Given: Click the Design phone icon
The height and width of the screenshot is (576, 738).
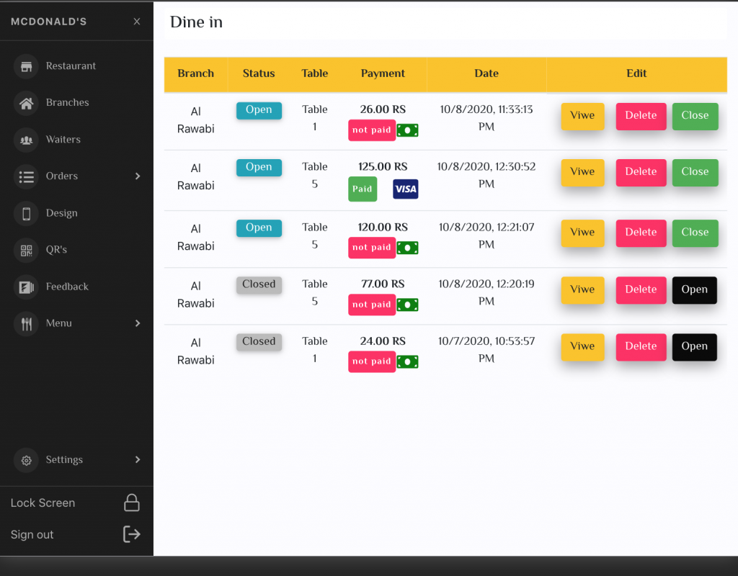Looking at the screenshot, I should tap(27, 213).
